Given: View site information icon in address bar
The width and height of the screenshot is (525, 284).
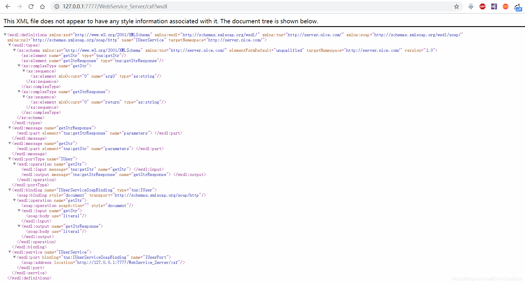Looking at the screenshot, I should click(57, 6).
